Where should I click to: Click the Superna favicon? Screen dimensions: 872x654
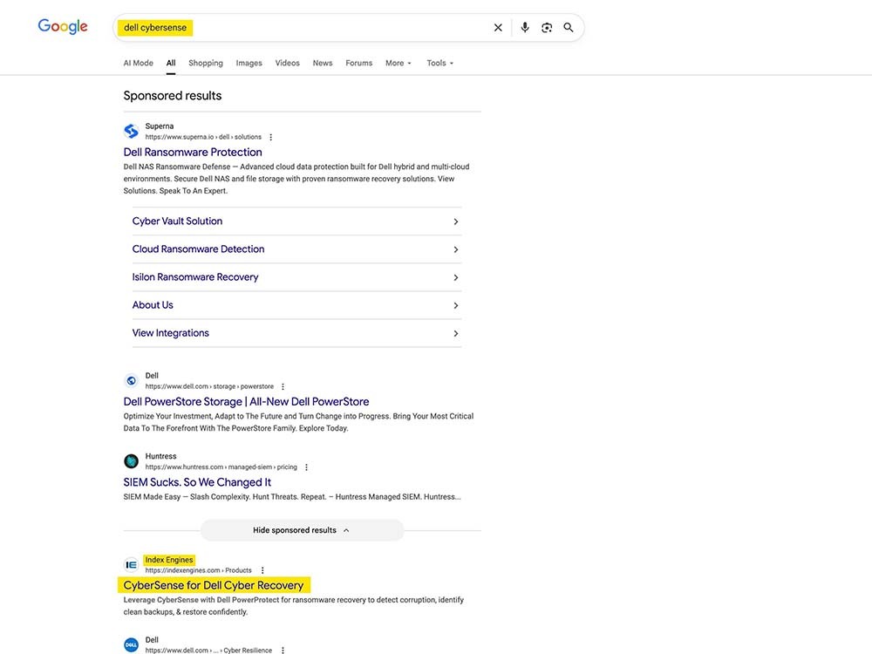pyautogui.click(x=132, y=132)
